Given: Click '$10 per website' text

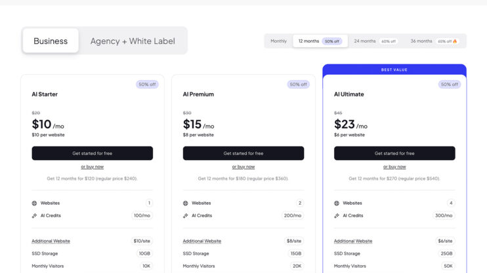Looking at the screenshot, I should point(48,135).
